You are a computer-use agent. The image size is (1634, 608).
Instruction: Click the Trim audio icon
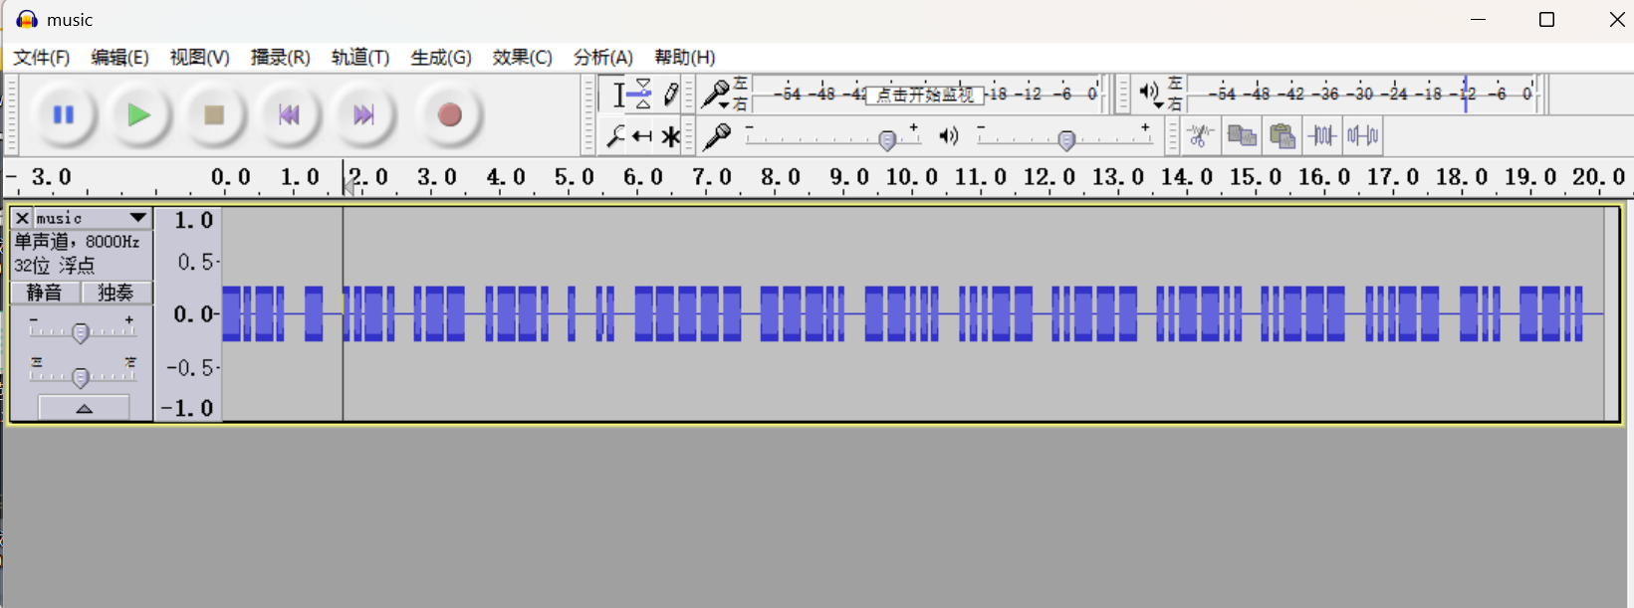[x=1322, y=135]
